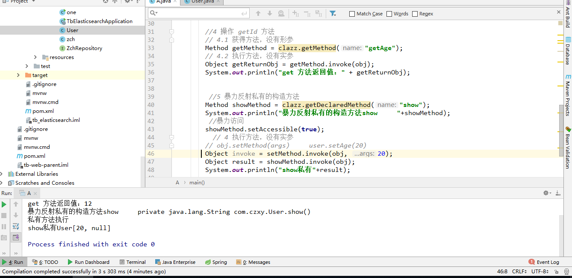Select mvnw.cmd under tb_elasticsearch module

(45, 102)
